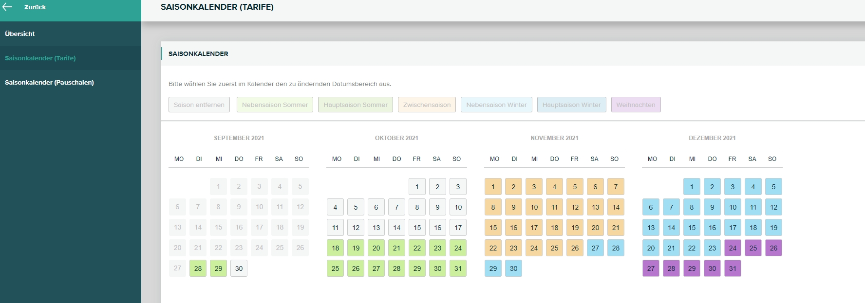
Task: Select October 18 green day
Action: [335, 248]
